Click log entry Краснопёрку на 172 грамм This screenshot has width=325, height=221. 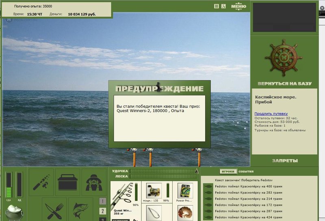[249, 205]
